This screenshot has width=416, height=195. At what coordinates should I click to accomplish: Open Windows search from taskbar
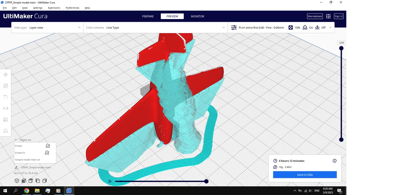pyautogui.click(x=16, y=191)
